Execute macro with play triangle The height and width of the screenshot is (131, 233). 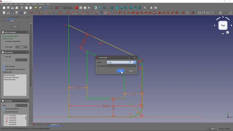89,8
